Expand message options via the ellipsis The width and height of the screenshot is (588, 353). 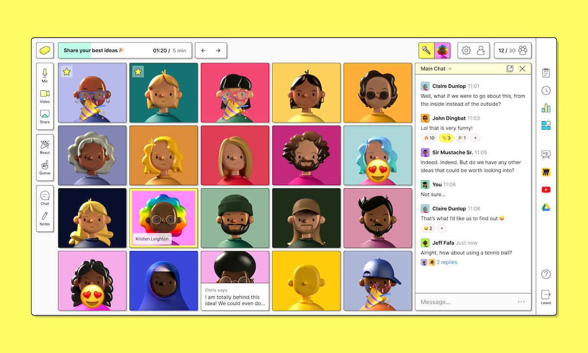[x=520, y=302]
